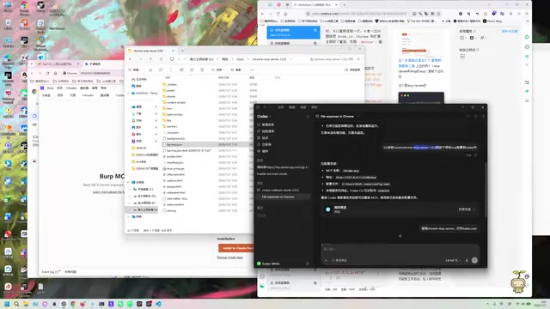Start voice input with Codex microphone icon

[467, 260]
